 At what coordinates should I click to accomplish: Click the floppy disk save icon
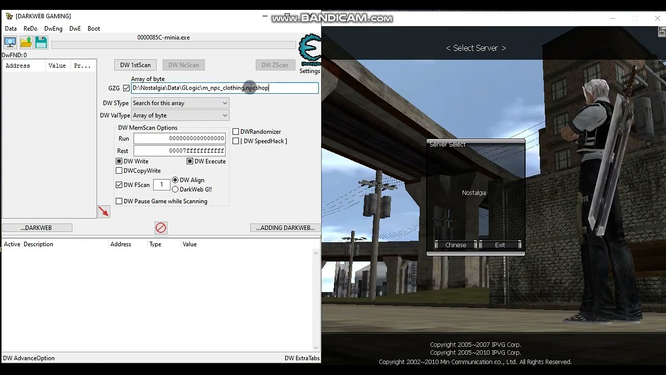pyautogui.click(x=41, y=43)
